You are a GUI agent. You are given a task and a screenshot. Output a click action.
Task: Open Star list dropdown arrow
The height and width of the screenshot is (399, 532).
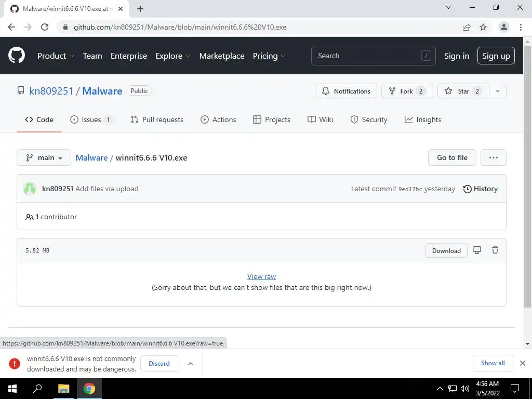[497, 91]
